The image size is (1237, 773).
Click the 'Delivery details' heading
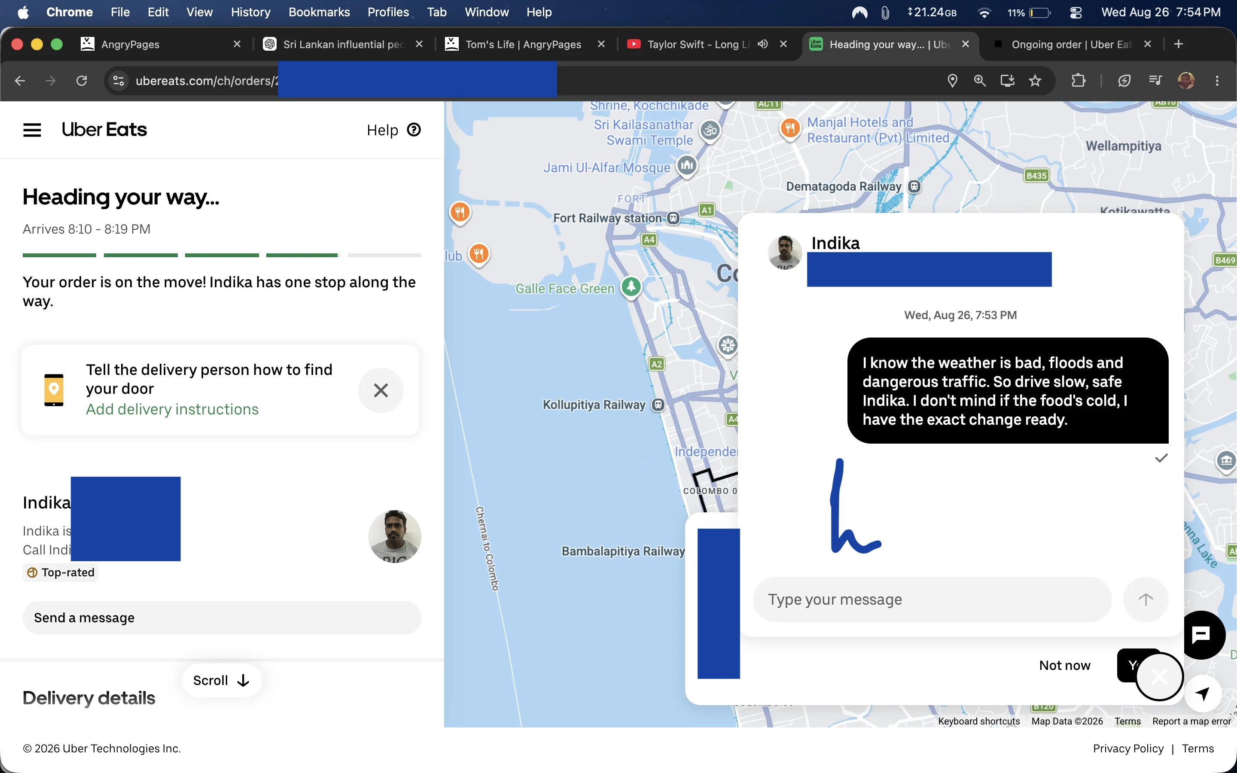coord(89,698)
